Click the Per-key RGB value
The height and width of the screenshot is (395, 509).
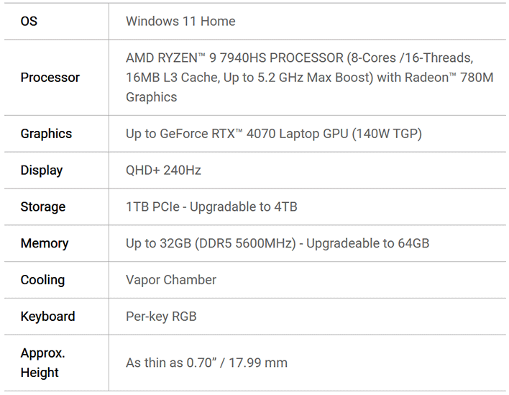tap(161, 317)
